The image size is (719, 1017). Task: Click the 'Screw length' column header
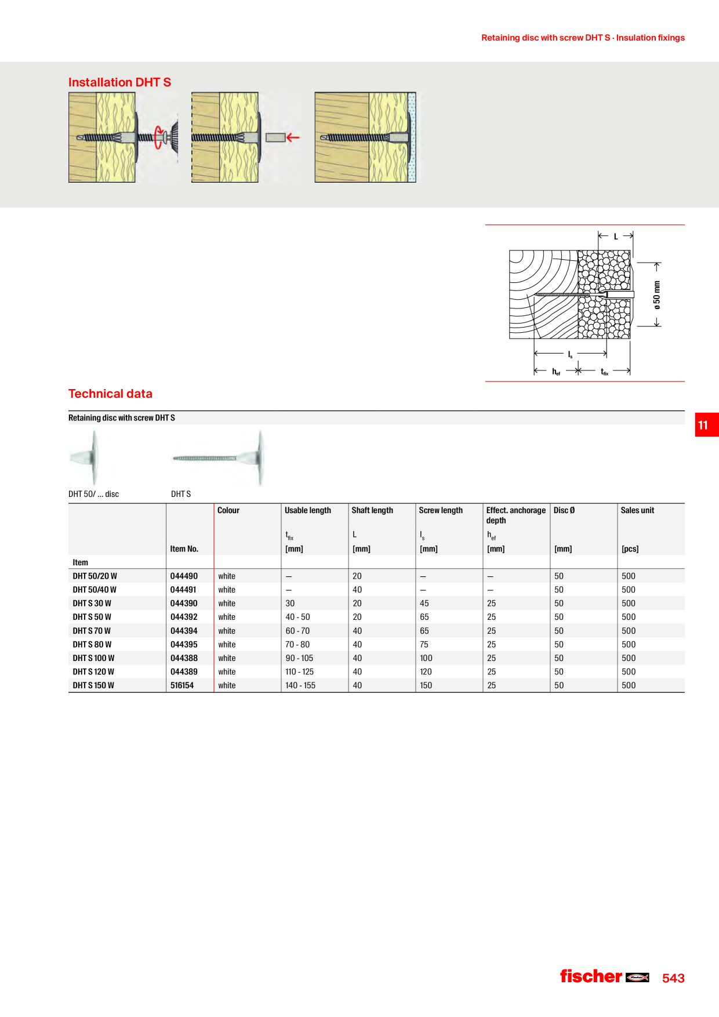[x=441, y=510]
